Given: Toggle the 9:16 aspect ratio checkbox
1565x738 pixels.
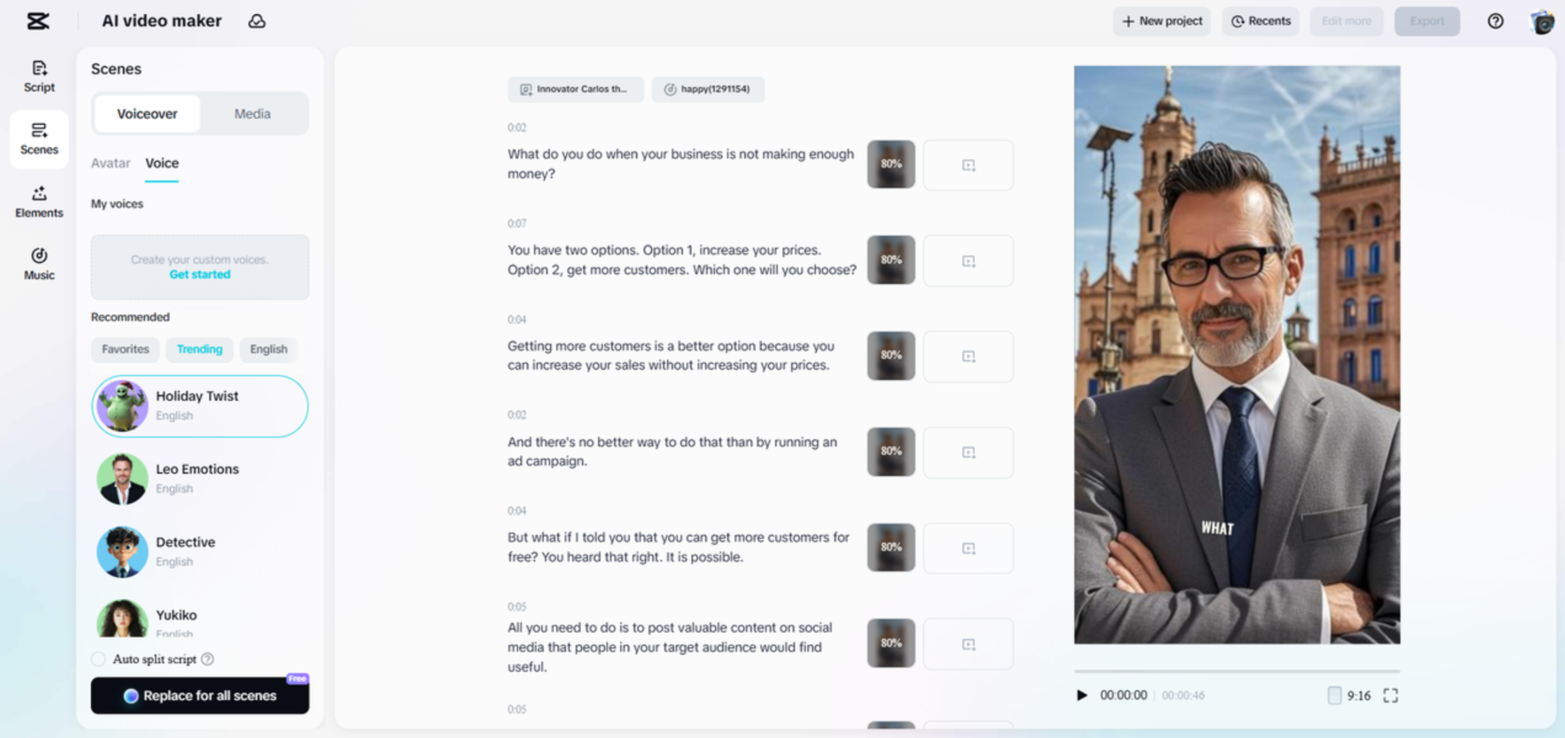Looking at the screenshot, I should tap(1334, 695).
